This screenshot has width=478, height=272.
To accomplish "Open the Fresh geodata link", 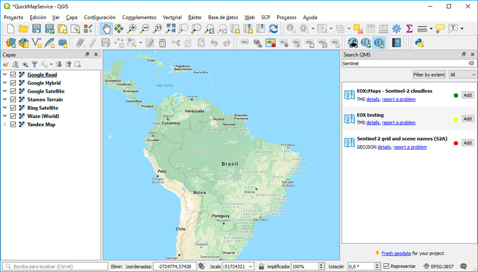I will pyautogui.click(x=396, y=253).
